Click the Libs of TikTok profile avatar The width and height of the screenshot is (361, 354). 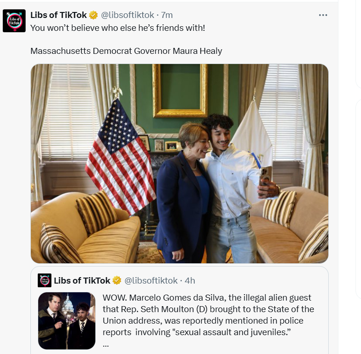pos(14,21)
